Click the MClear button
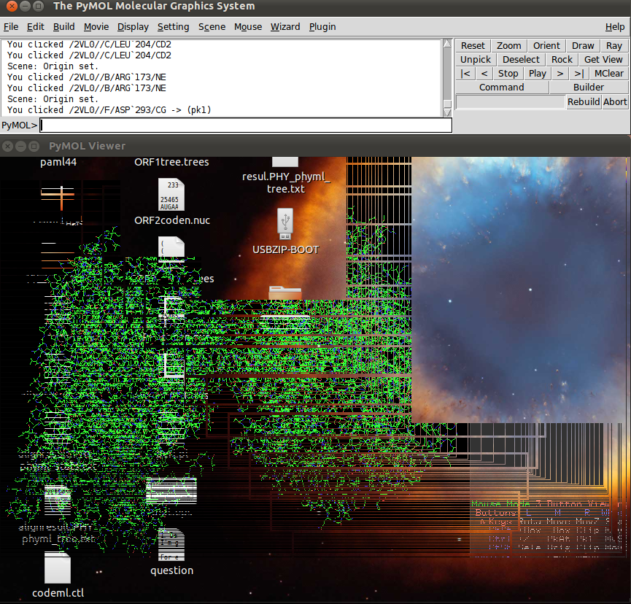Viewport: 631px width, 604px height. click(x=609, y=74)
